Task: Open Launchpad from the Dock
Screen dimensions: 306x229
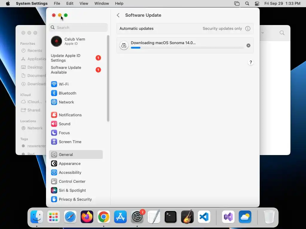Action: click(x=53, y=217)
